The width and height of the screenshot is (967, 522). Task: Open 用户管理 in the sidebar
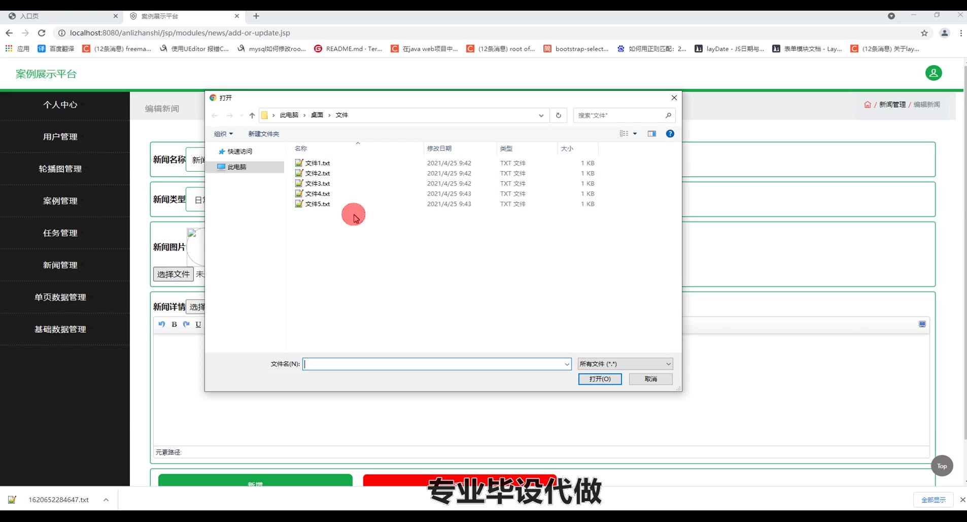(60, 137)
